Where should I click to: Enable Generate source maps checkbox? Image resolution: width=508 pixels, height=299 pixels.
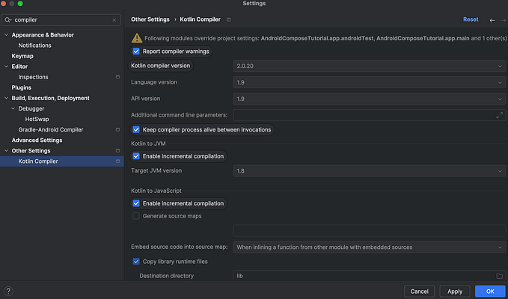136,216
